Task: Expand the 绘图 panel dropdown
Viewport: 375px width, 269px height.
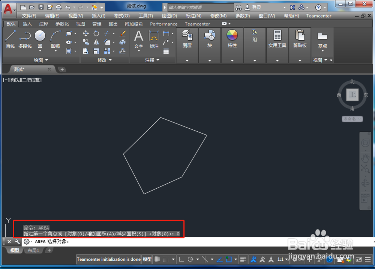Action: [41, 60]
